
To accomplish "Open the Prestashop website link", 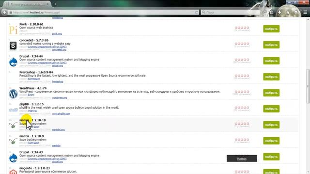I will (x=58, y=82).
